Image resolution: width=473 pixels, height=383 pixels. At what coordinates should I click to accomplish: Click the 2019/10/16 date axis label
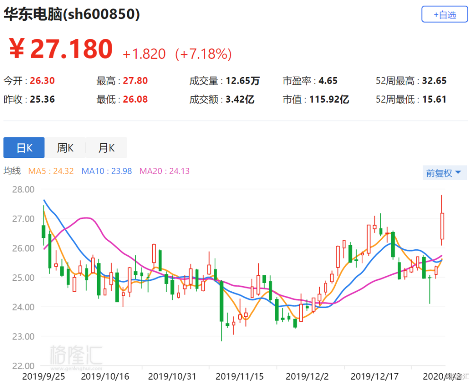tap(105, 376)
